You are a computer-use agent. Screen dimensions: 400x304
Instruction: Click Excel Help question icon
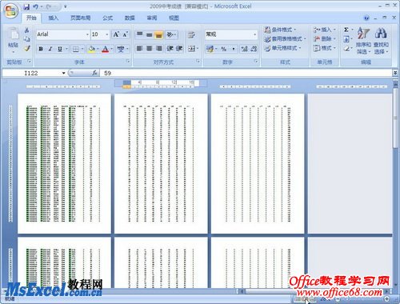366,18
